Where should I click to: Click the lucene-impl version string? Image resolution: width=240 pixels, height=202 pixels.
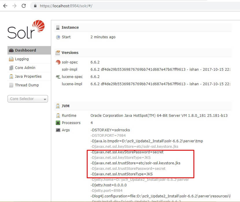point(160,84)
